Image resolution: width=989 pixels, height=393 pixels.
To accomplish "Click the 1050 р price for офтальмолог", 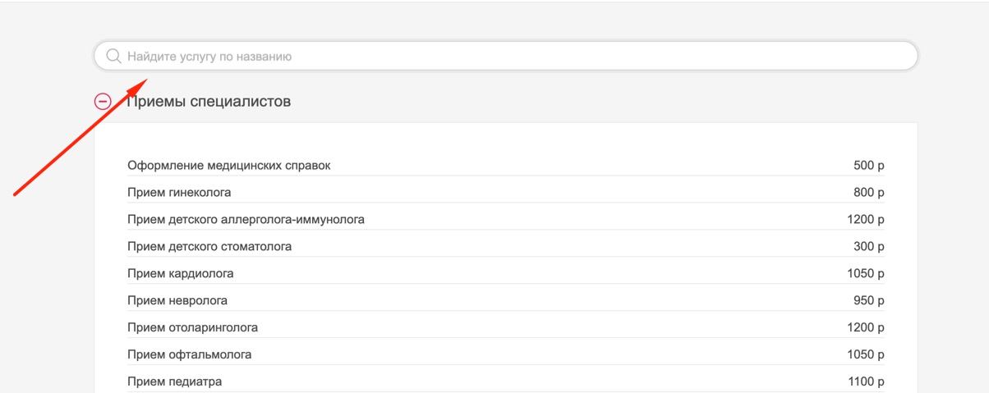I will (866, 354).
